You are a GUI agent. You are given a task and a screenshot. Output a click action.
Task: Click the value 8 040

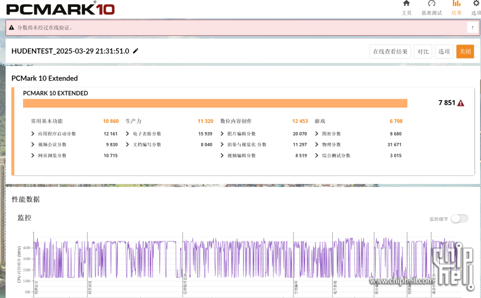(207, 144)
